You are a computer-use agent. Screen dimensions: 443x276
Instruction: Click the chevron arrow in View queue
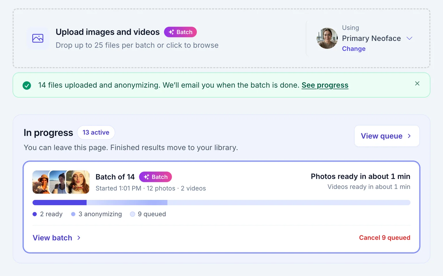point(409,136)
